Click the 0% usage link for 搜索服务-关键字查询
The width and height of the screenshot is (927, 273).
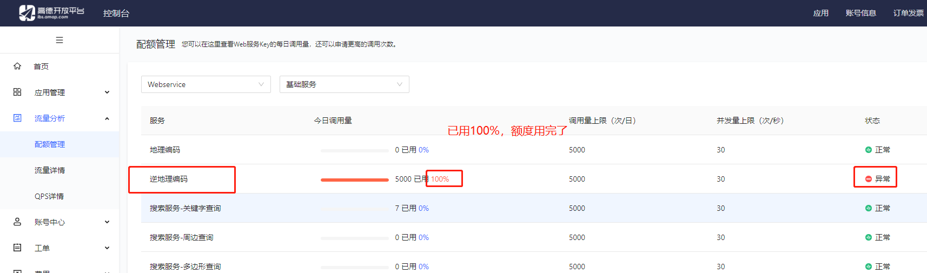tap(423, 208)
